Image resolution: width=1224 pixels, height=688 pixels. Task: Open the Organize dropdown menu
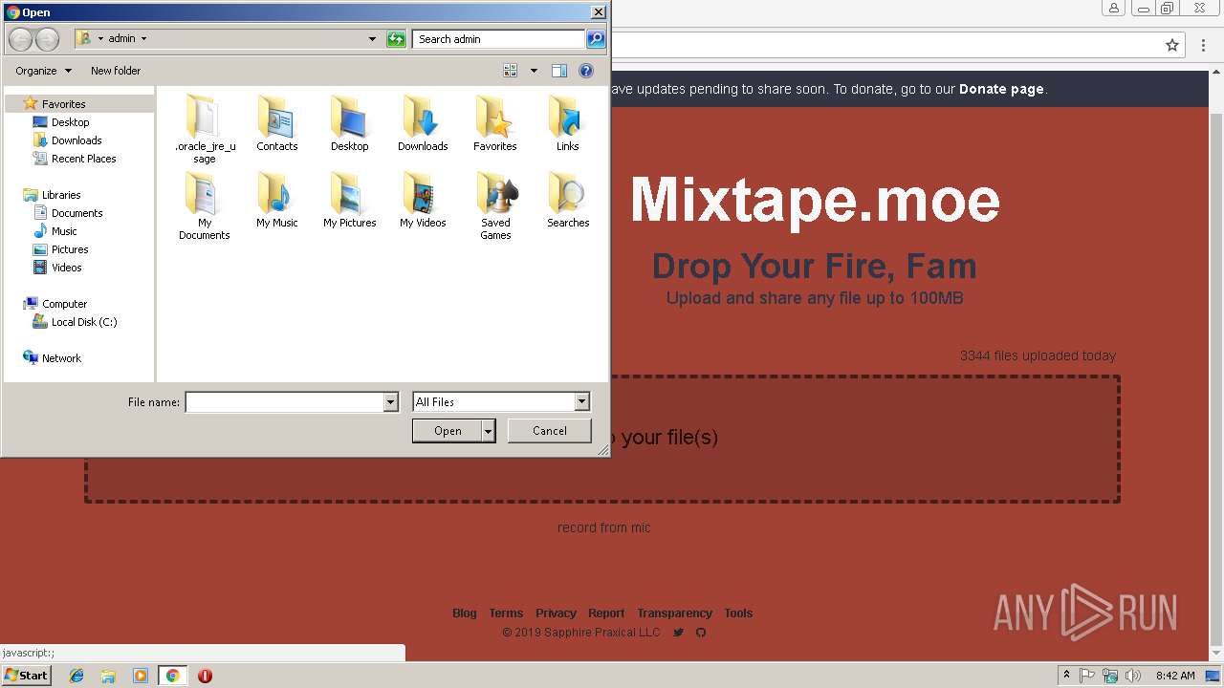pos(43,71)
